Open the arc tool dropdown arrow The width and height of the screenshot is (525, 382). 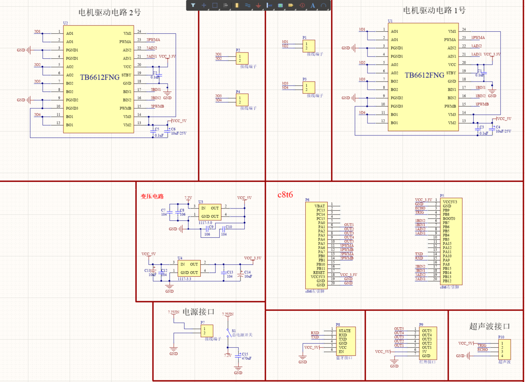(x=327, y=9)
